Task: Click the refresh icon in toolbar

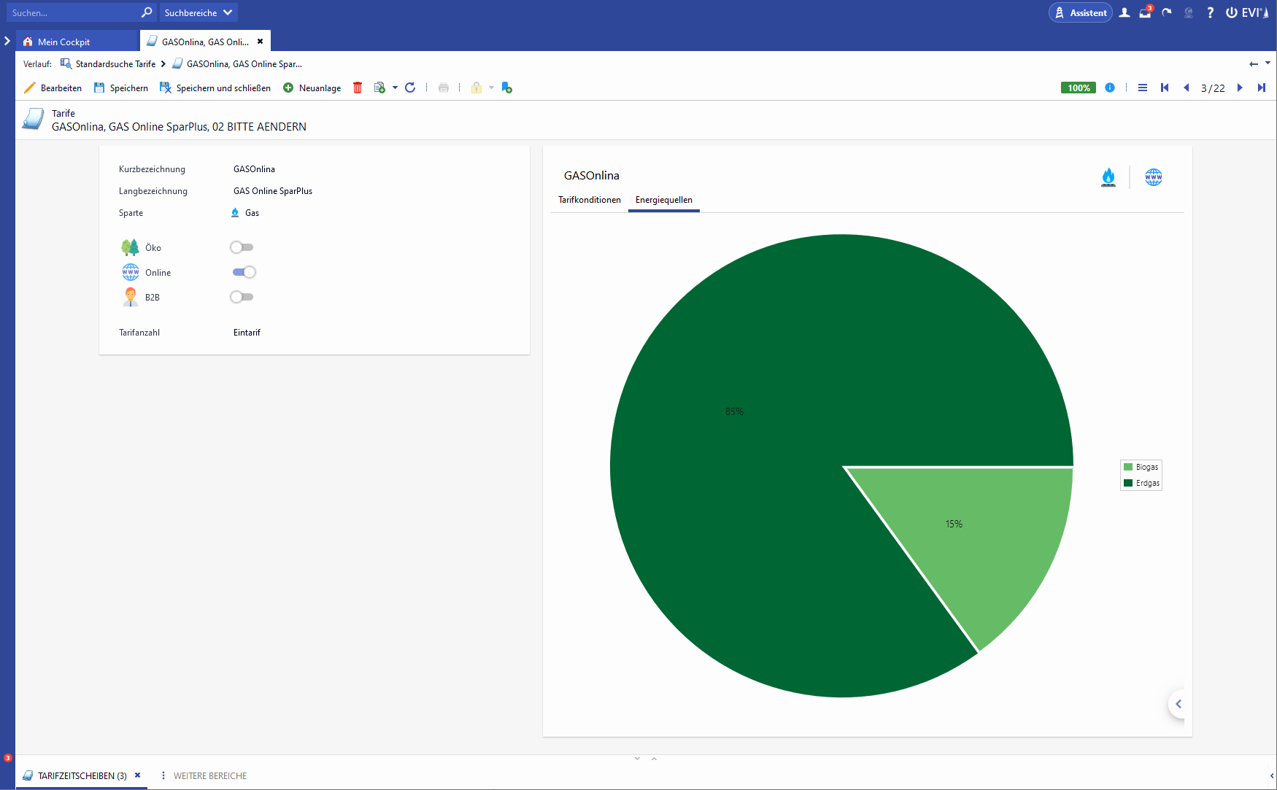Action: click(x=410, y=88)
